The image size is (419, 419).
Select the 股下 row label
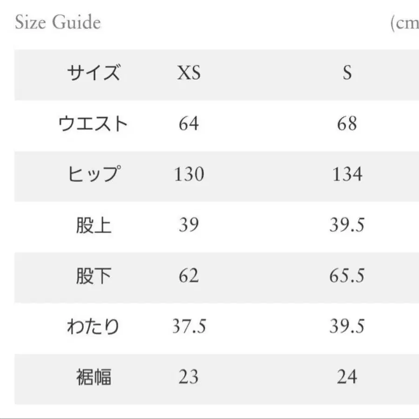[94, 276]
